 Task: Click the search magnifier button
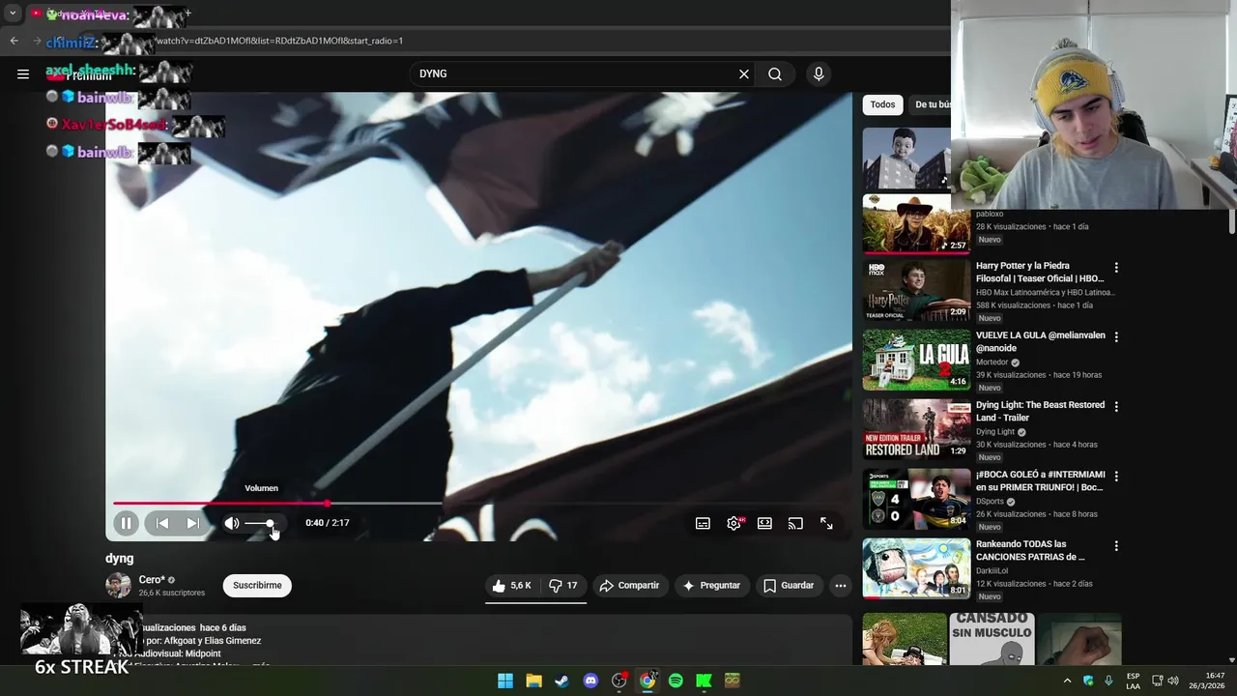point(775,73)
